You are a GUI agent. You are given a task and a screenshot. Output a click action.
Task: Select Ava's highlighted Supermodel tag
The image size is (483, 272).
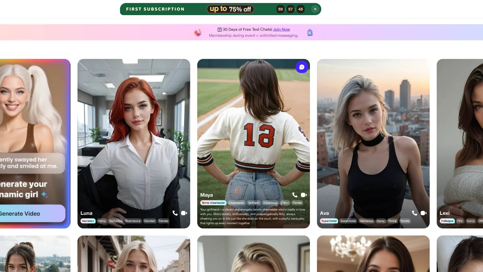click(329, 221)
